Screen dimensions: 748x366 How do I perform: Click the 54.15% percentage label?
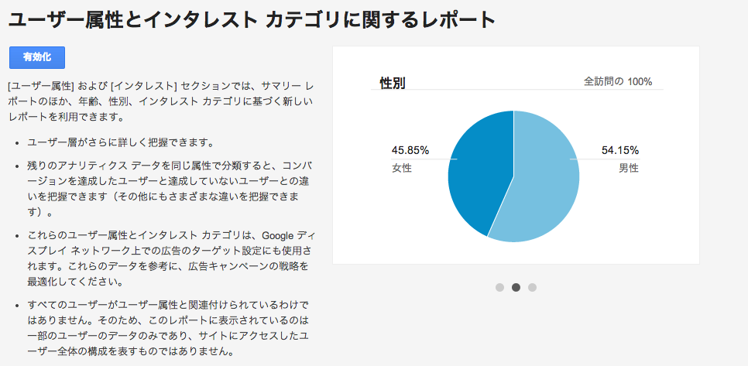pyautogui.click(x=619, y=151)
